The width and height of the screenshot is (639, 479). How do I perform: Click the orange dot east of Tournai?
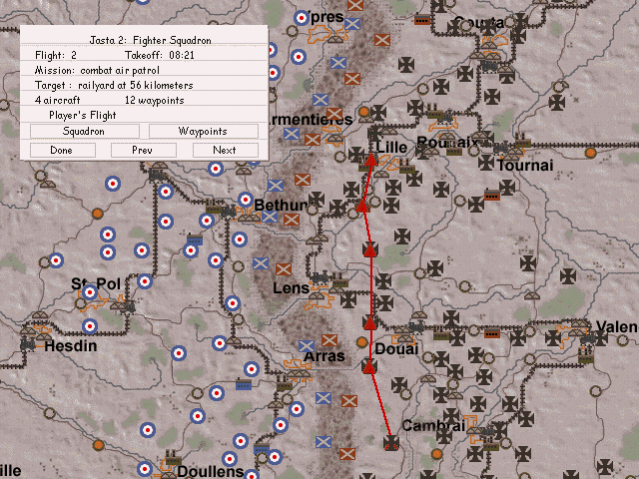pyautogui.click(x=590, y=153)
